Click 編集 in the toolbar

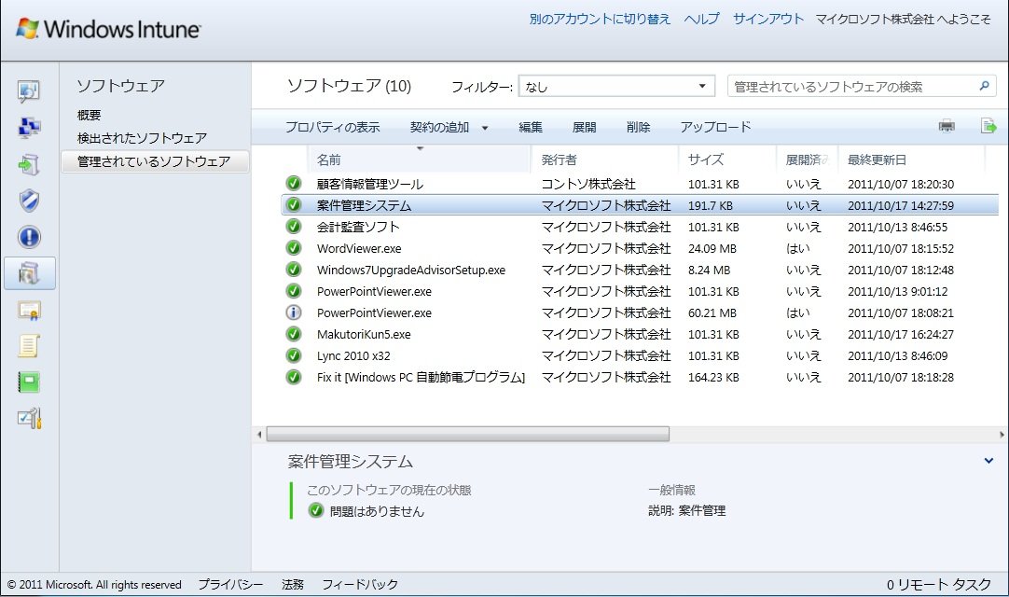(x=531, y=127)
